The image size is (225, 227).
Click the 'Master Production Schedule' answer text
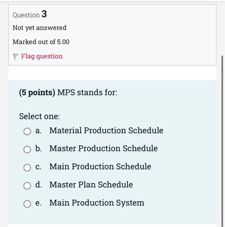pos(103,149)
